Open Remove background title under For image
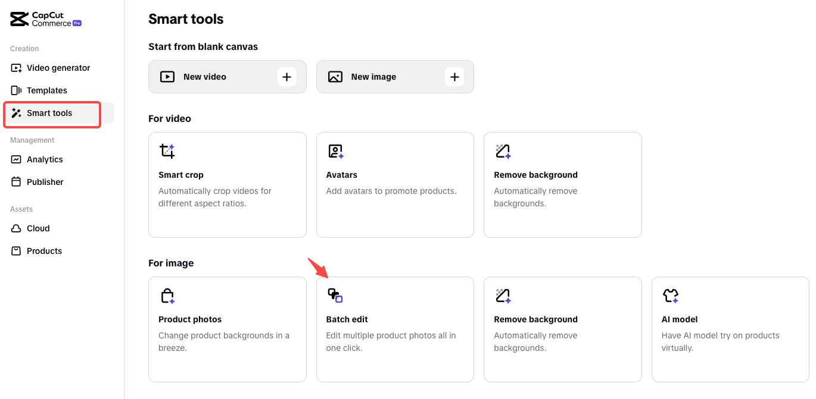 click(x=535, y=319)
